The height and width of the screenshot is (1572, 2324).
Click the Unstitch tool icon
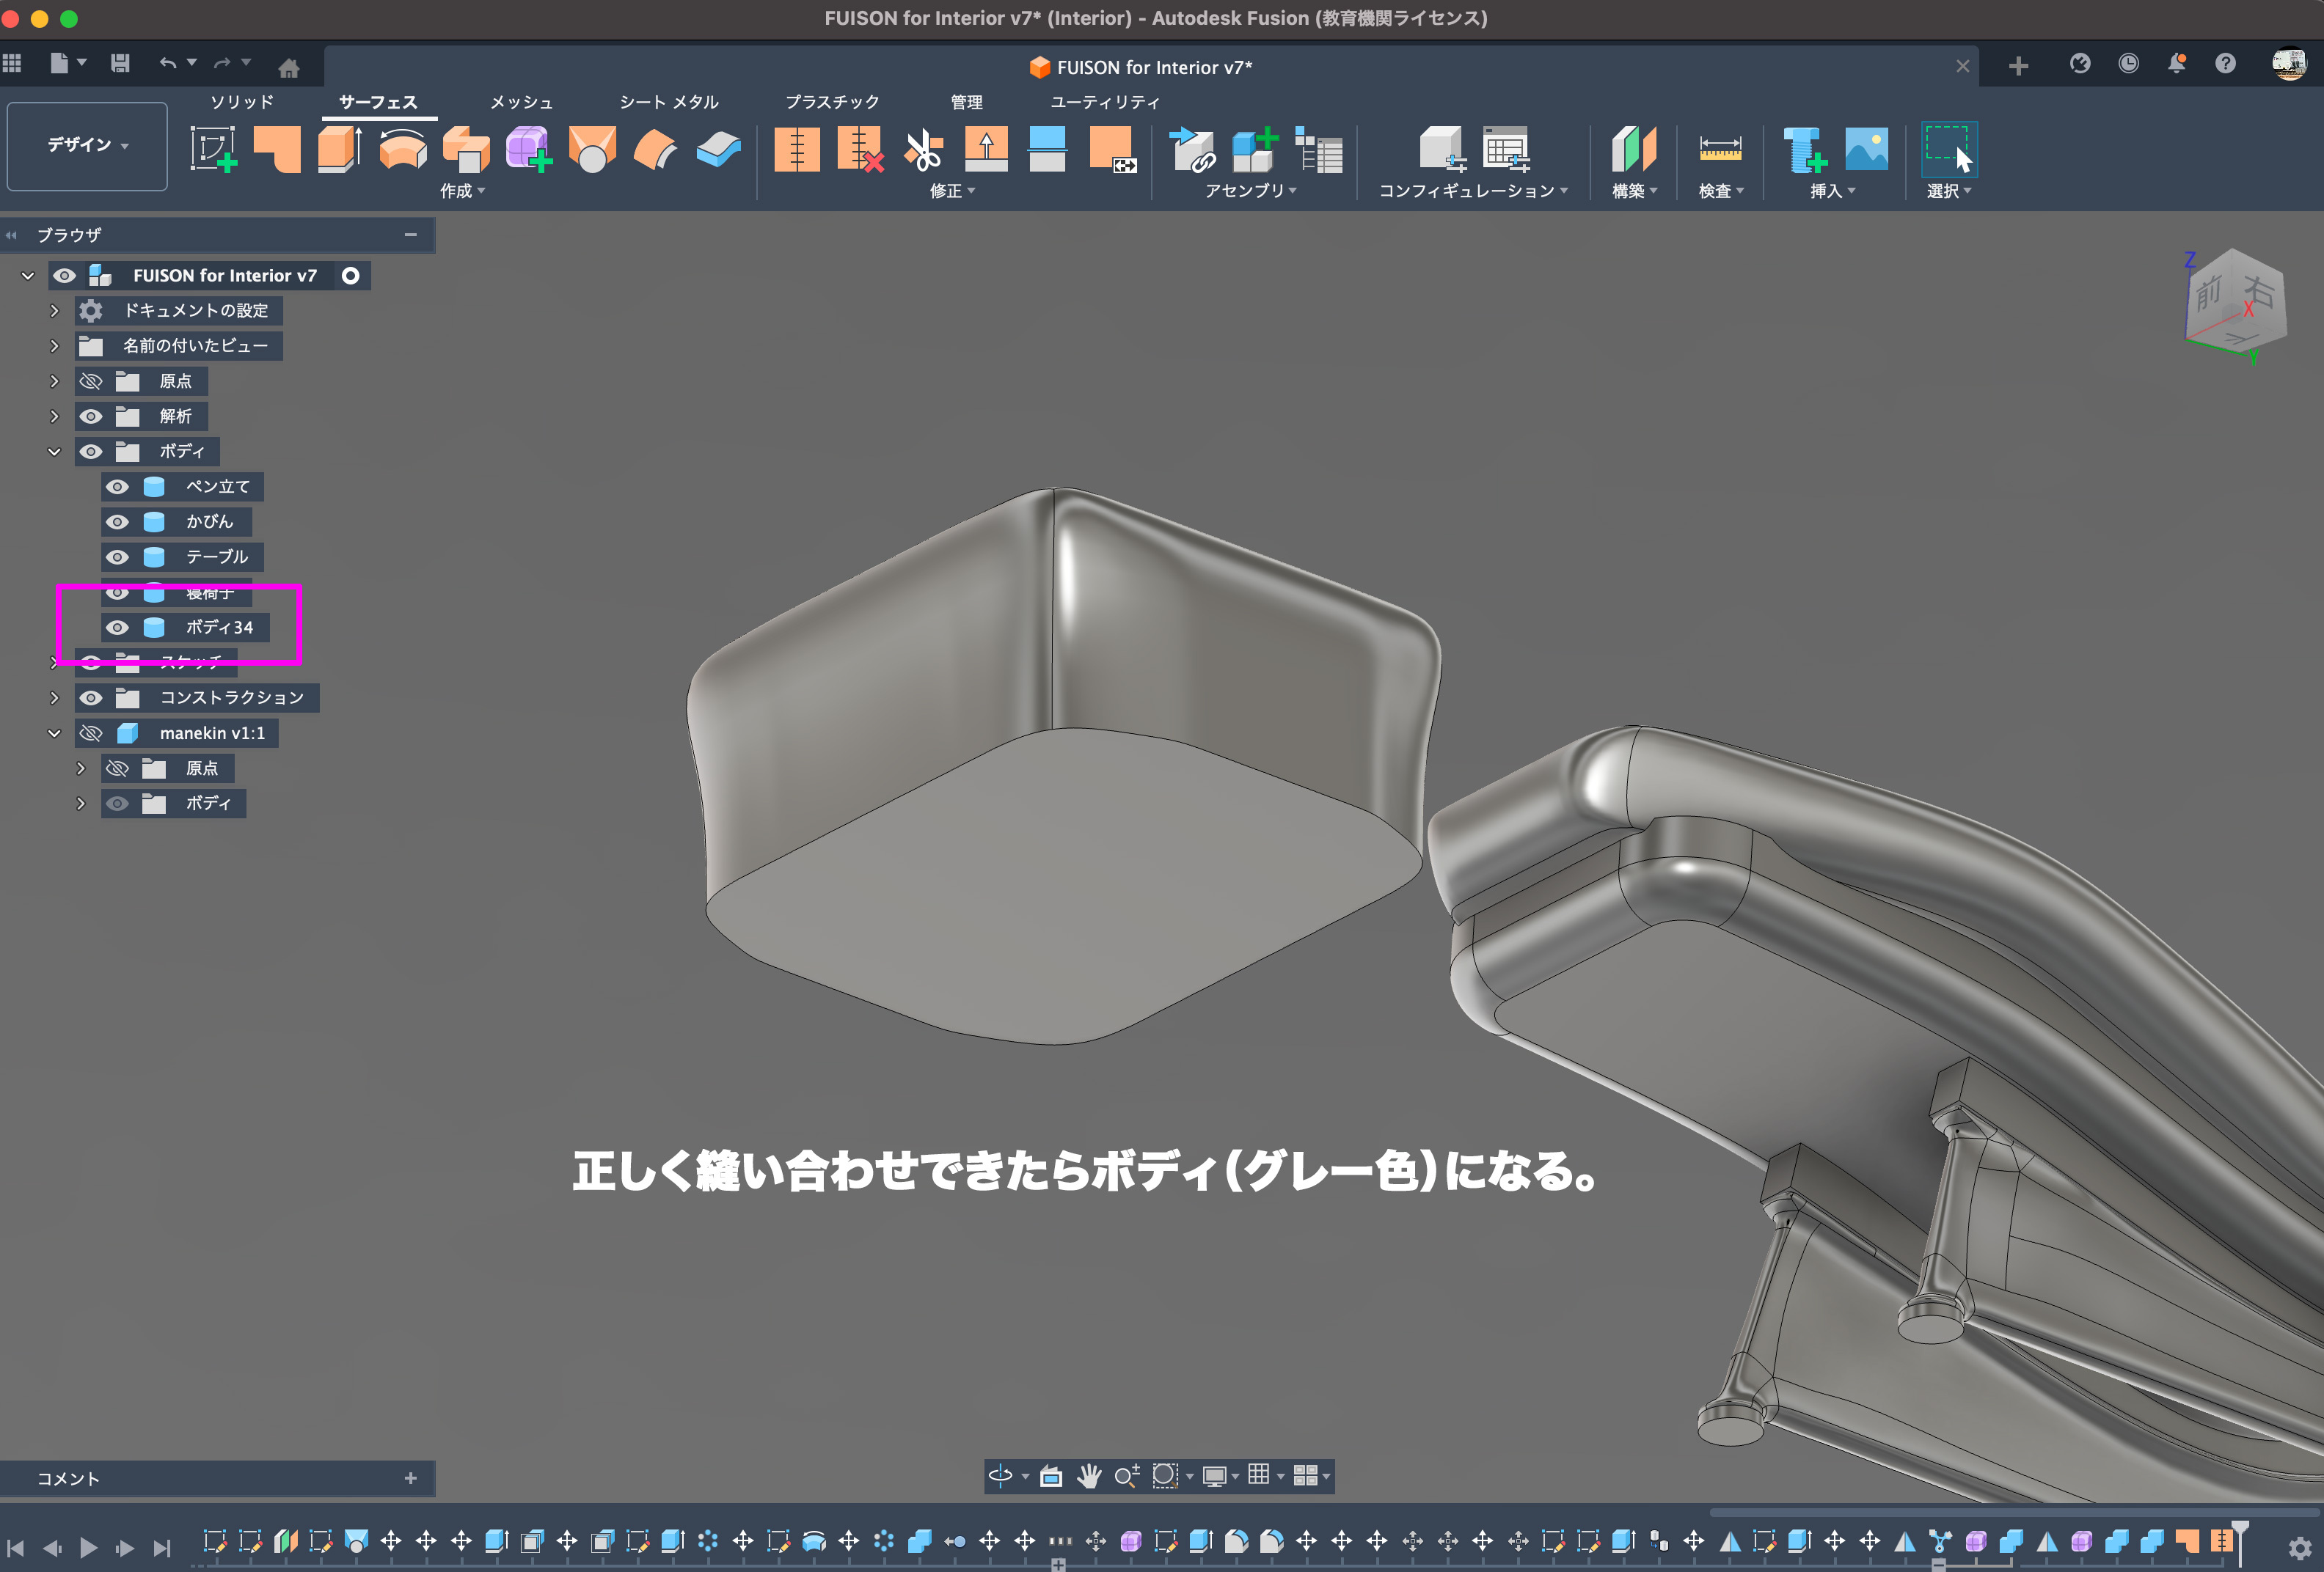point(859,150)
